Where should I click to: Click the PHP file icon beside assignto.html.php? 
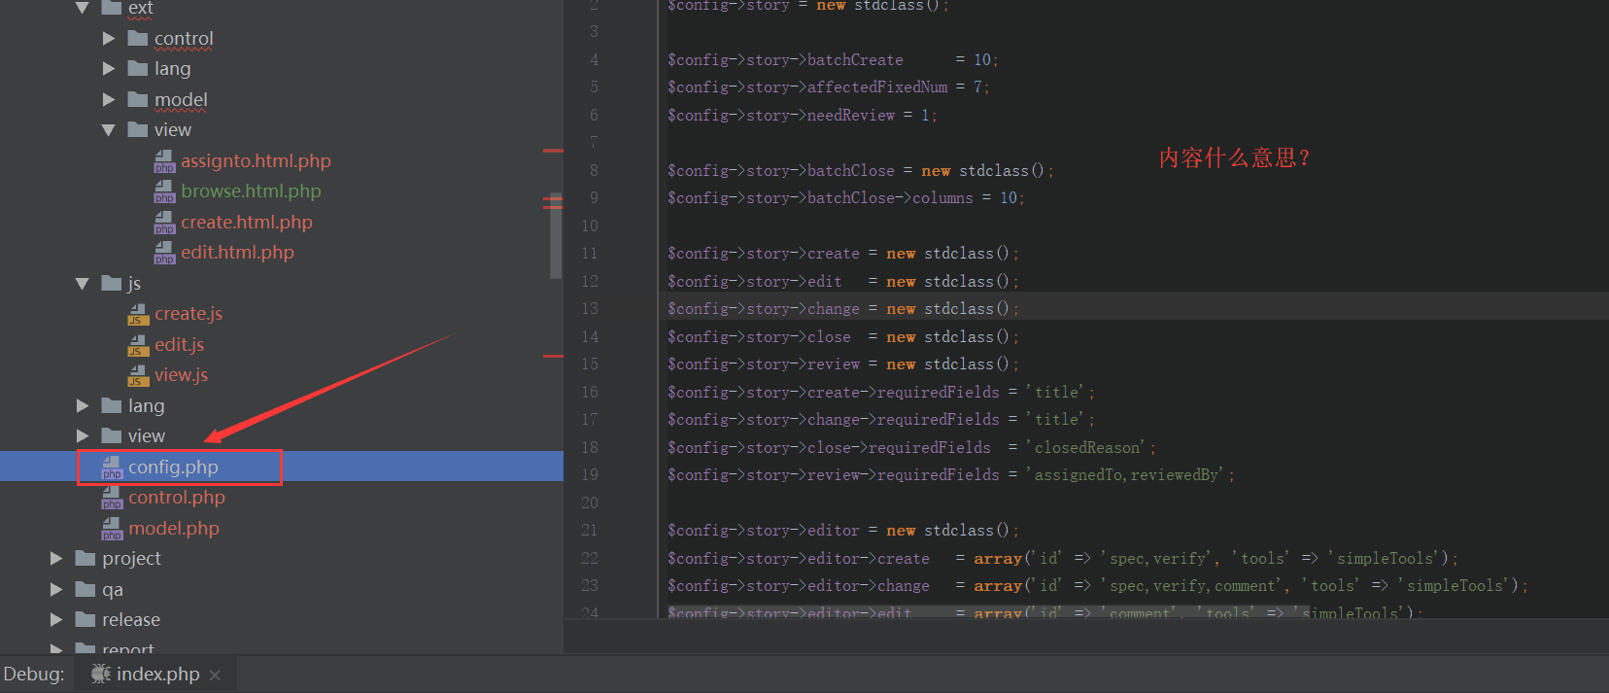click(x=164, y=161)
